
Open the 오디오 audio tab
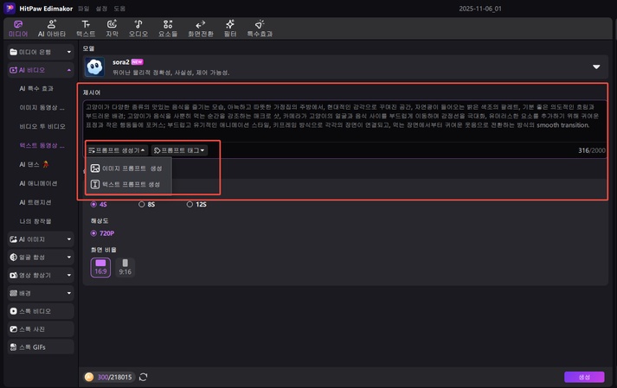[138, 29]
